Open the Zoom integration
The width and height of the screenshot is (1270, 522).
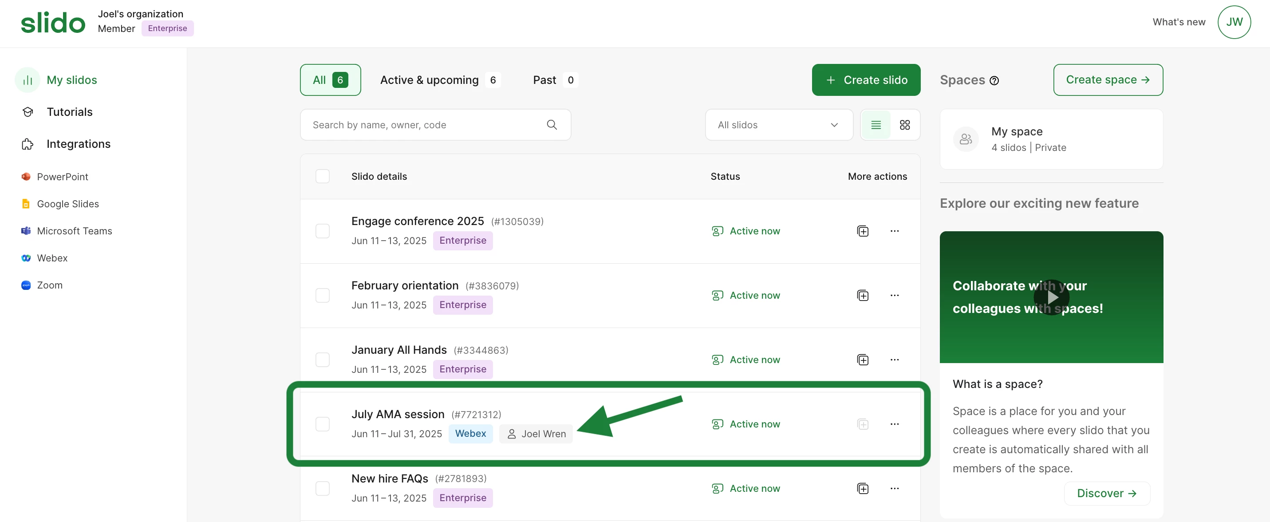[49, 285]
